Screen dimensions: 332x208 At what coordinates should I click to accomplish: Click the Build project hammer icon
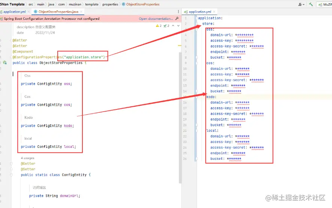point(311,4)
